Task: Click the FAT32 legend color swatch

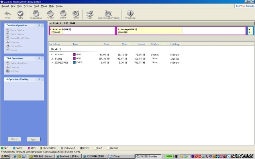Action: click(x=14, y=148)
